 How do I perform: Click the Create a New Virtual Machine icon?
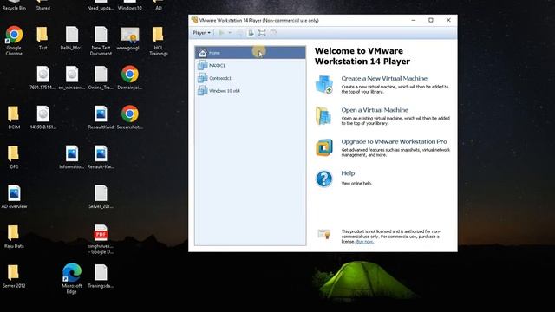(x=323, y=84)
